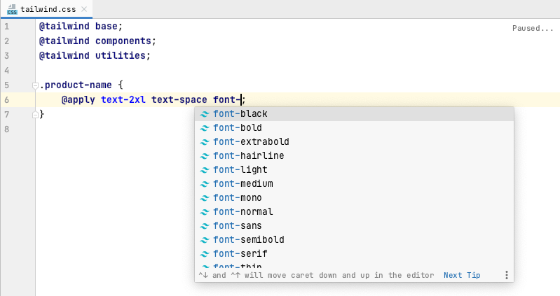
Task: Click Tailwind icon beside font-mono
Action: coord(204,198)
